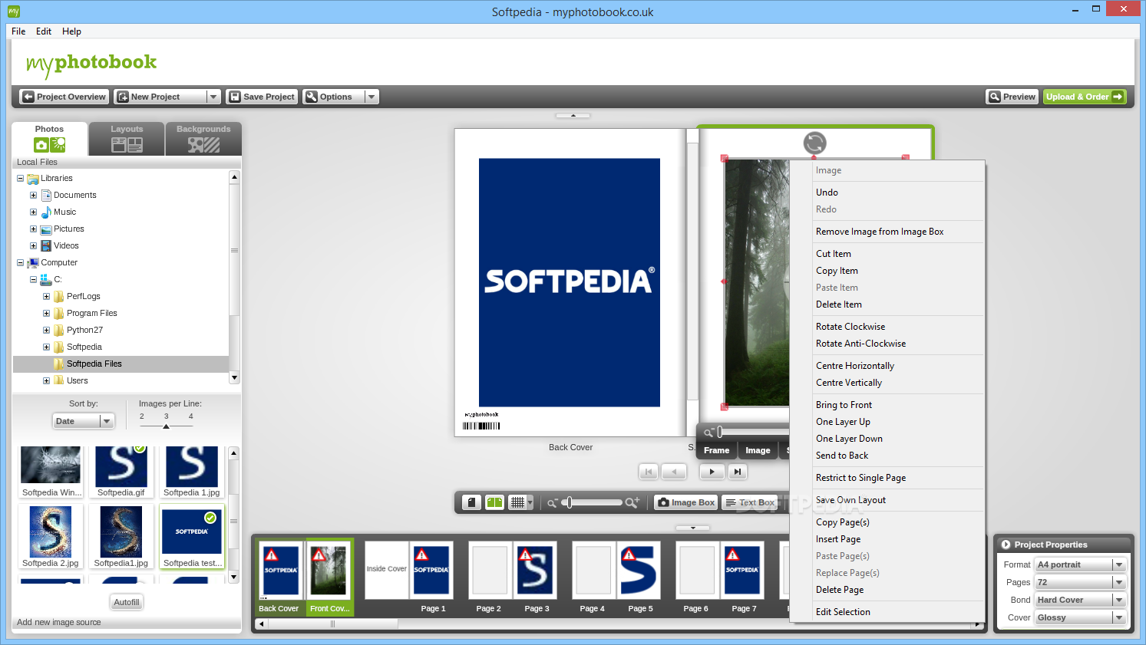
Task: Expand the Pictures tree node
Action: tap(33, 229)
